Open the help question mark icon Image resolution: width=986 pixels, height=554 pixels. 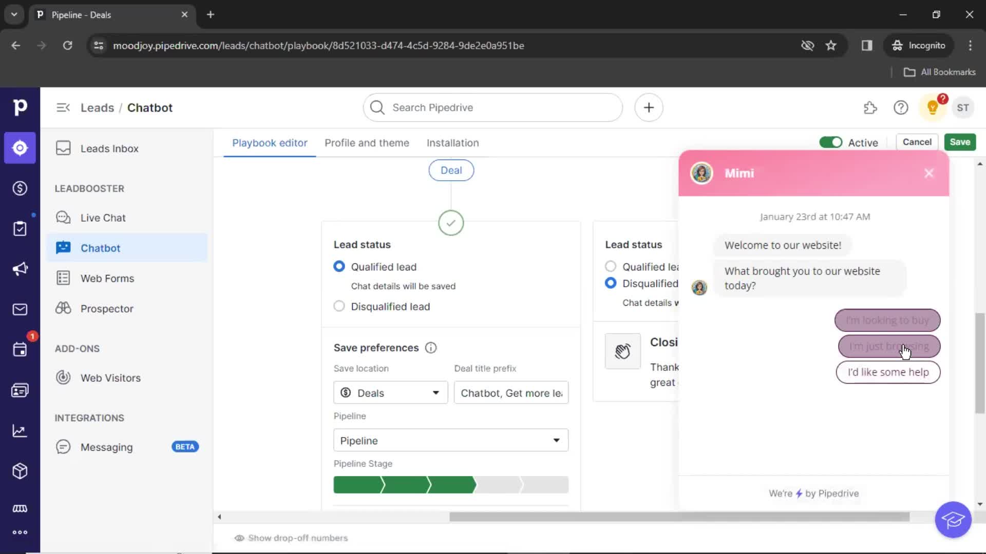coord(901,108)
